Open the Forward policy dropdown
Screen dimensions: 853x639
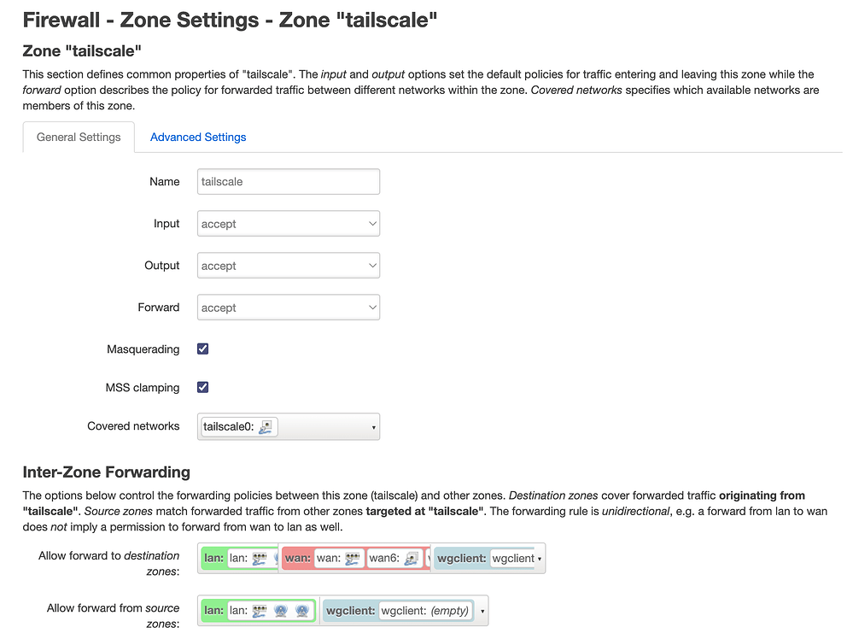coord(288,307)
